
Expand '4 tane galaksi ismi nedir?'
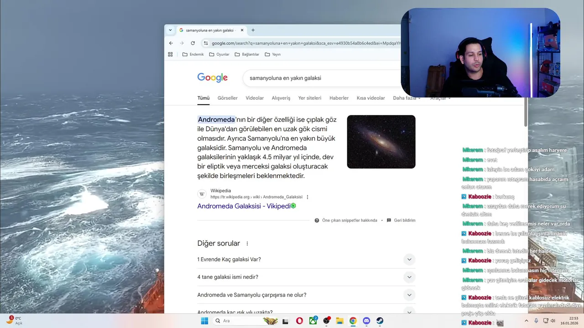tap(306, 277)
